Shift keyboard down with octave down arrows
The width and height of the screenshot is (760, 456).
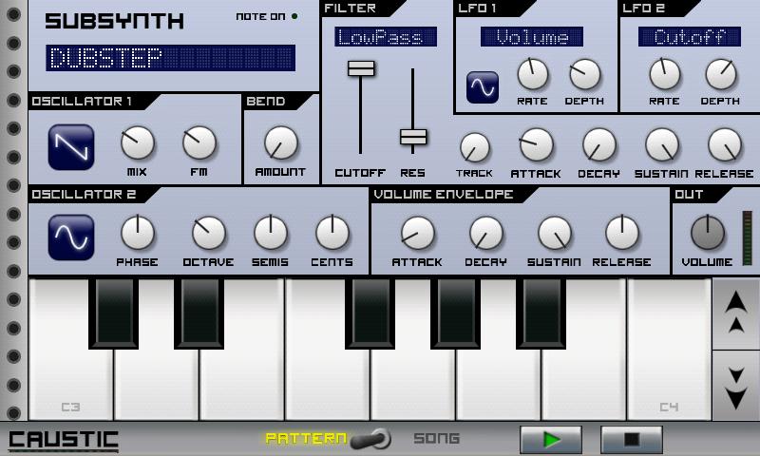coord(735,386)
